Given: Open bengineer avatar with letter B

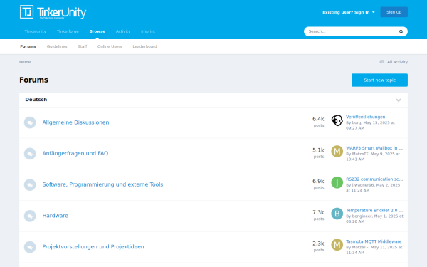Looking at the screenshot, I should pos(337,214).
